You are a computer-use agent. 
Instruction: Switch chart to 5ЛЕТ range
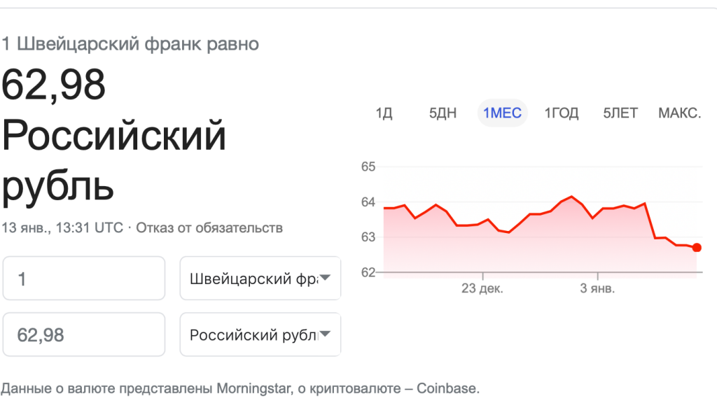click(620, 113)
